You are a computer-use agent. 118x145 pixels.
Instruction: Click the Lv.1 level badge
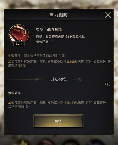pos(19,44)
